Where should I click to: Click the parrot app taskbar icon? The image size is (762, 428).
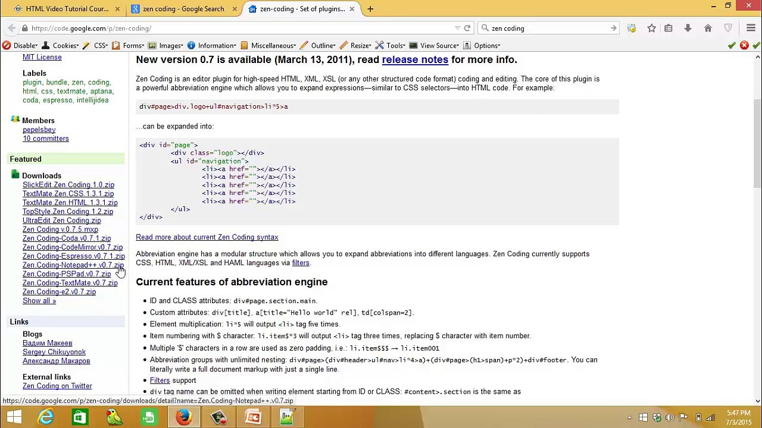click(x=114, y=417)
